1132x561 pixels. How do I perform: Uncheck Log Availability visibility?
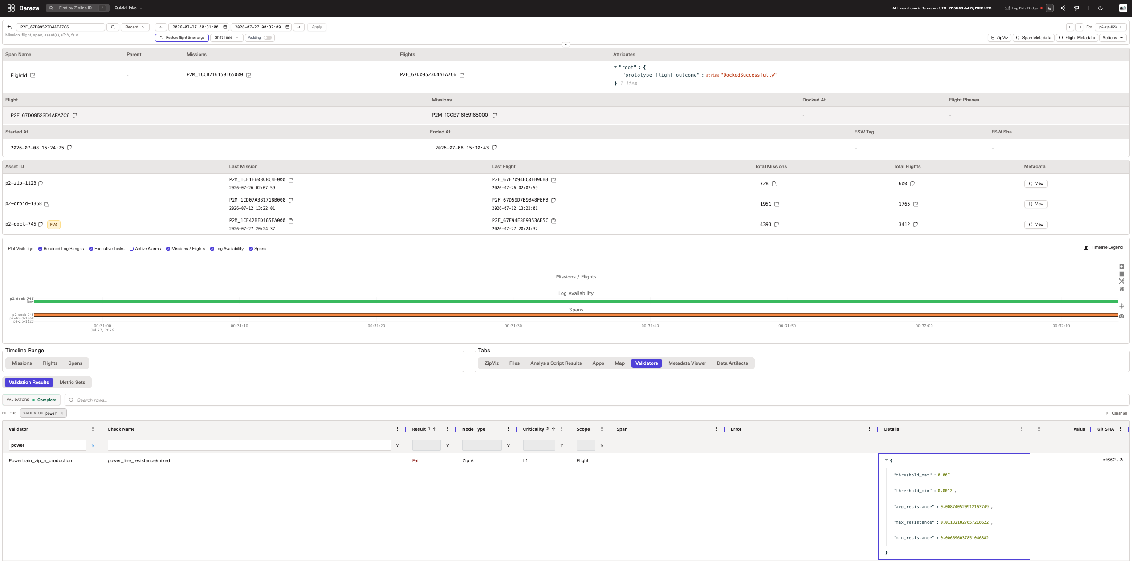pos(212,249)
